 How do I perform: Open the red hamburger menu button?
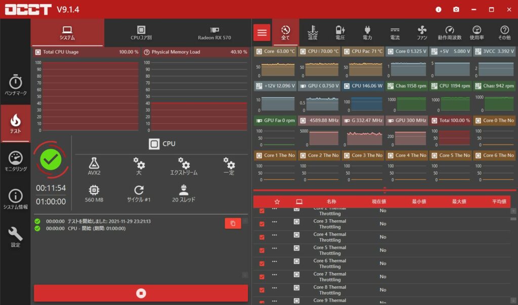click(262, 32)
